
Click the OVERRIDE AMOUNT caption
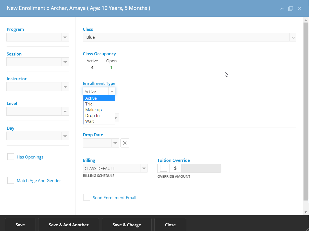174,176
